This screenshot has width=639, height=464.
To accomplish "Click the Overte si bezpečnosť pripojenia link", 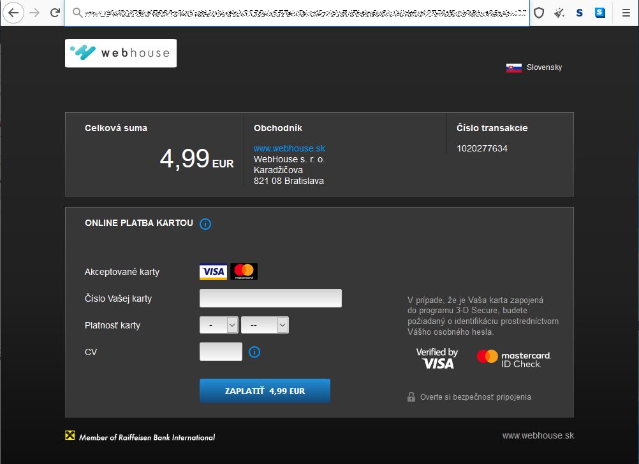I will point(475,397).
